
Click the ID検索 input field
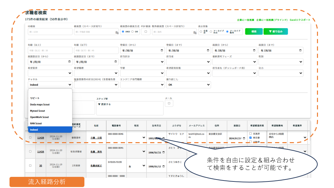point(50,32)
